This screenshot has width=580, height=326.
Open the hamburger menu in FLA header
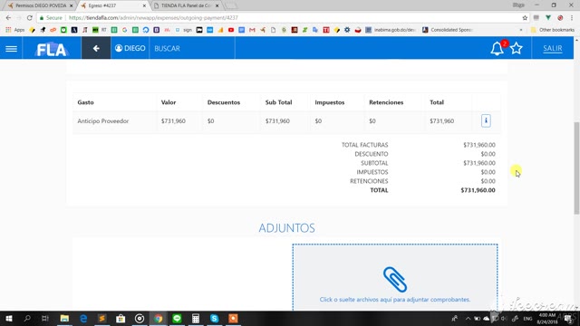[11, 48]
